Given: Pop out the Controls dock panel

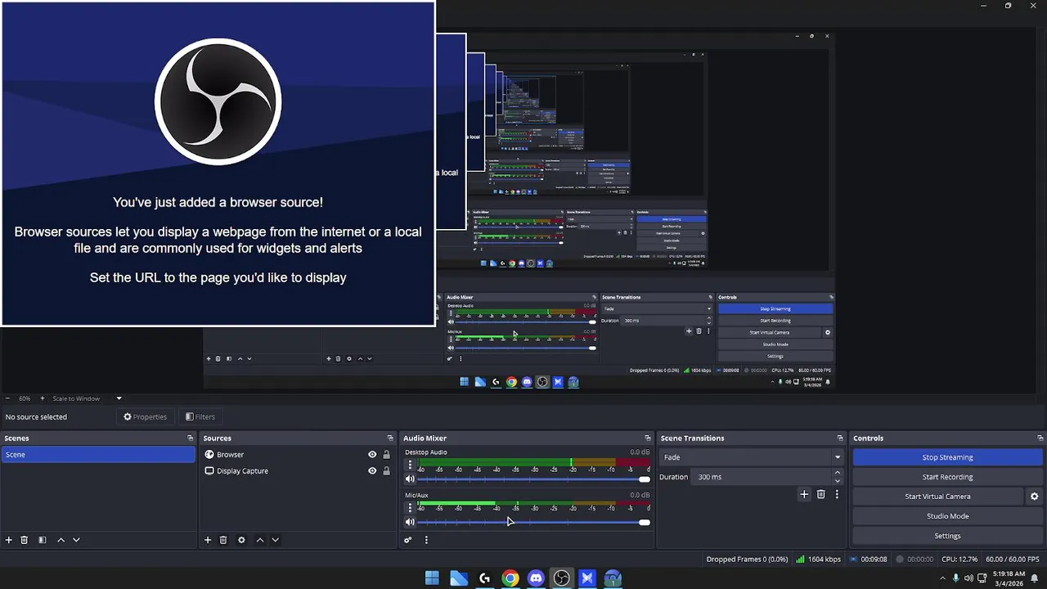Looking at the screenshot, I should (x=1040, y=438).
